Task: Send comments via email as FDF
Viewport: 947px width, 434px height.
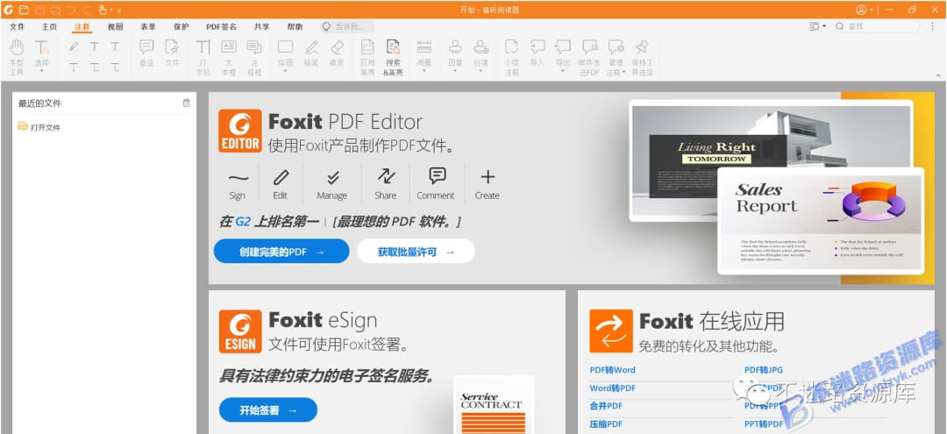Action: coord(589,57)
